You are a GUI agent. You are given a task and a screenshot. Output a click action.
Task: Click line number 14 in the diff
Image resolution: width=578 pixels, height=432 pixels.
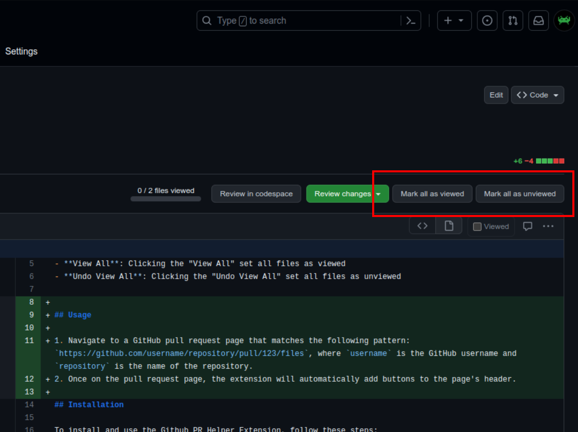29,405
